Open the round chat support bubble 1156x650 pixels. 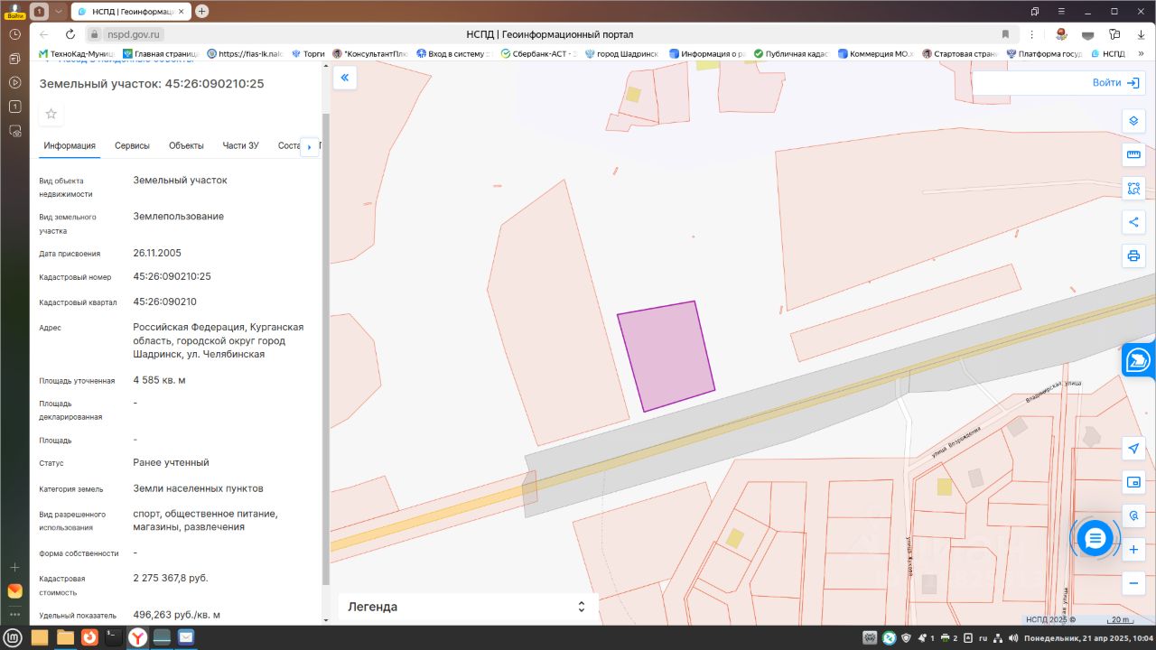coord(1095,539)
